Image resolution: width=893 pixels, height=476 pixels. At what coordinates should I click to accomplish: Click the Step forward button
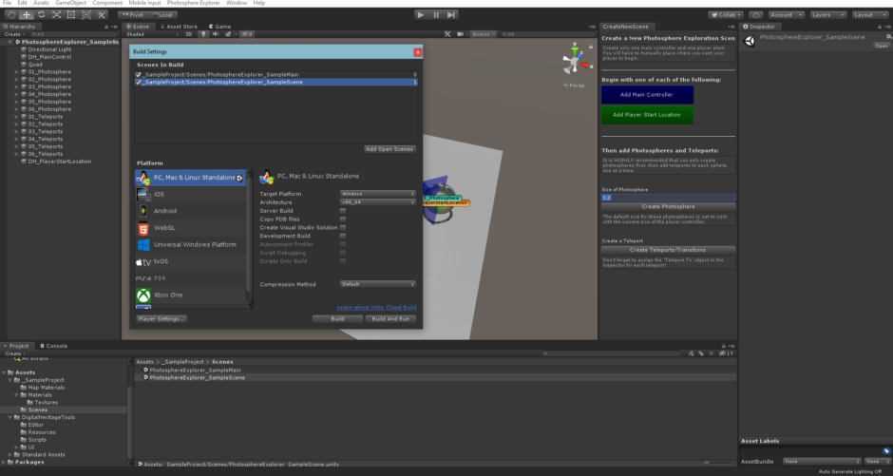click(x=451, y=15)
